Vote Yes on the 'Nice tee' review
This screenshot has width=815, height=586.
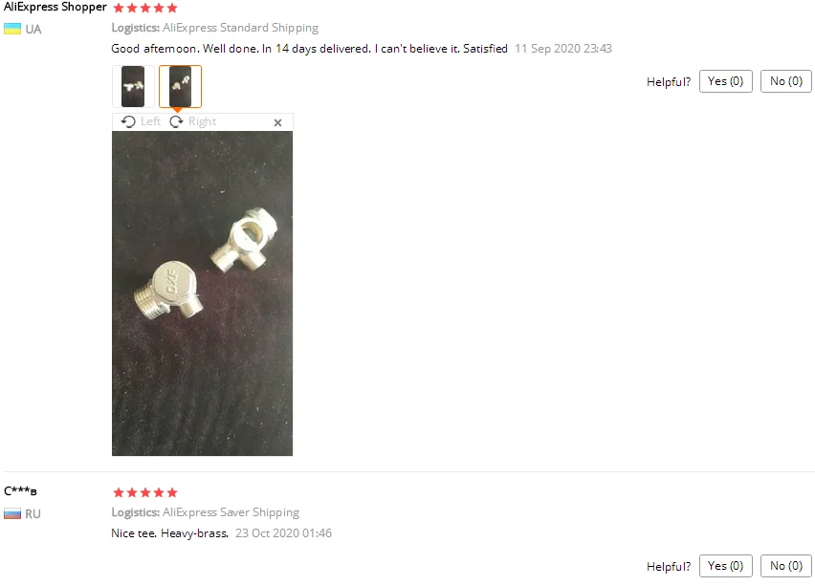[726, 566]
